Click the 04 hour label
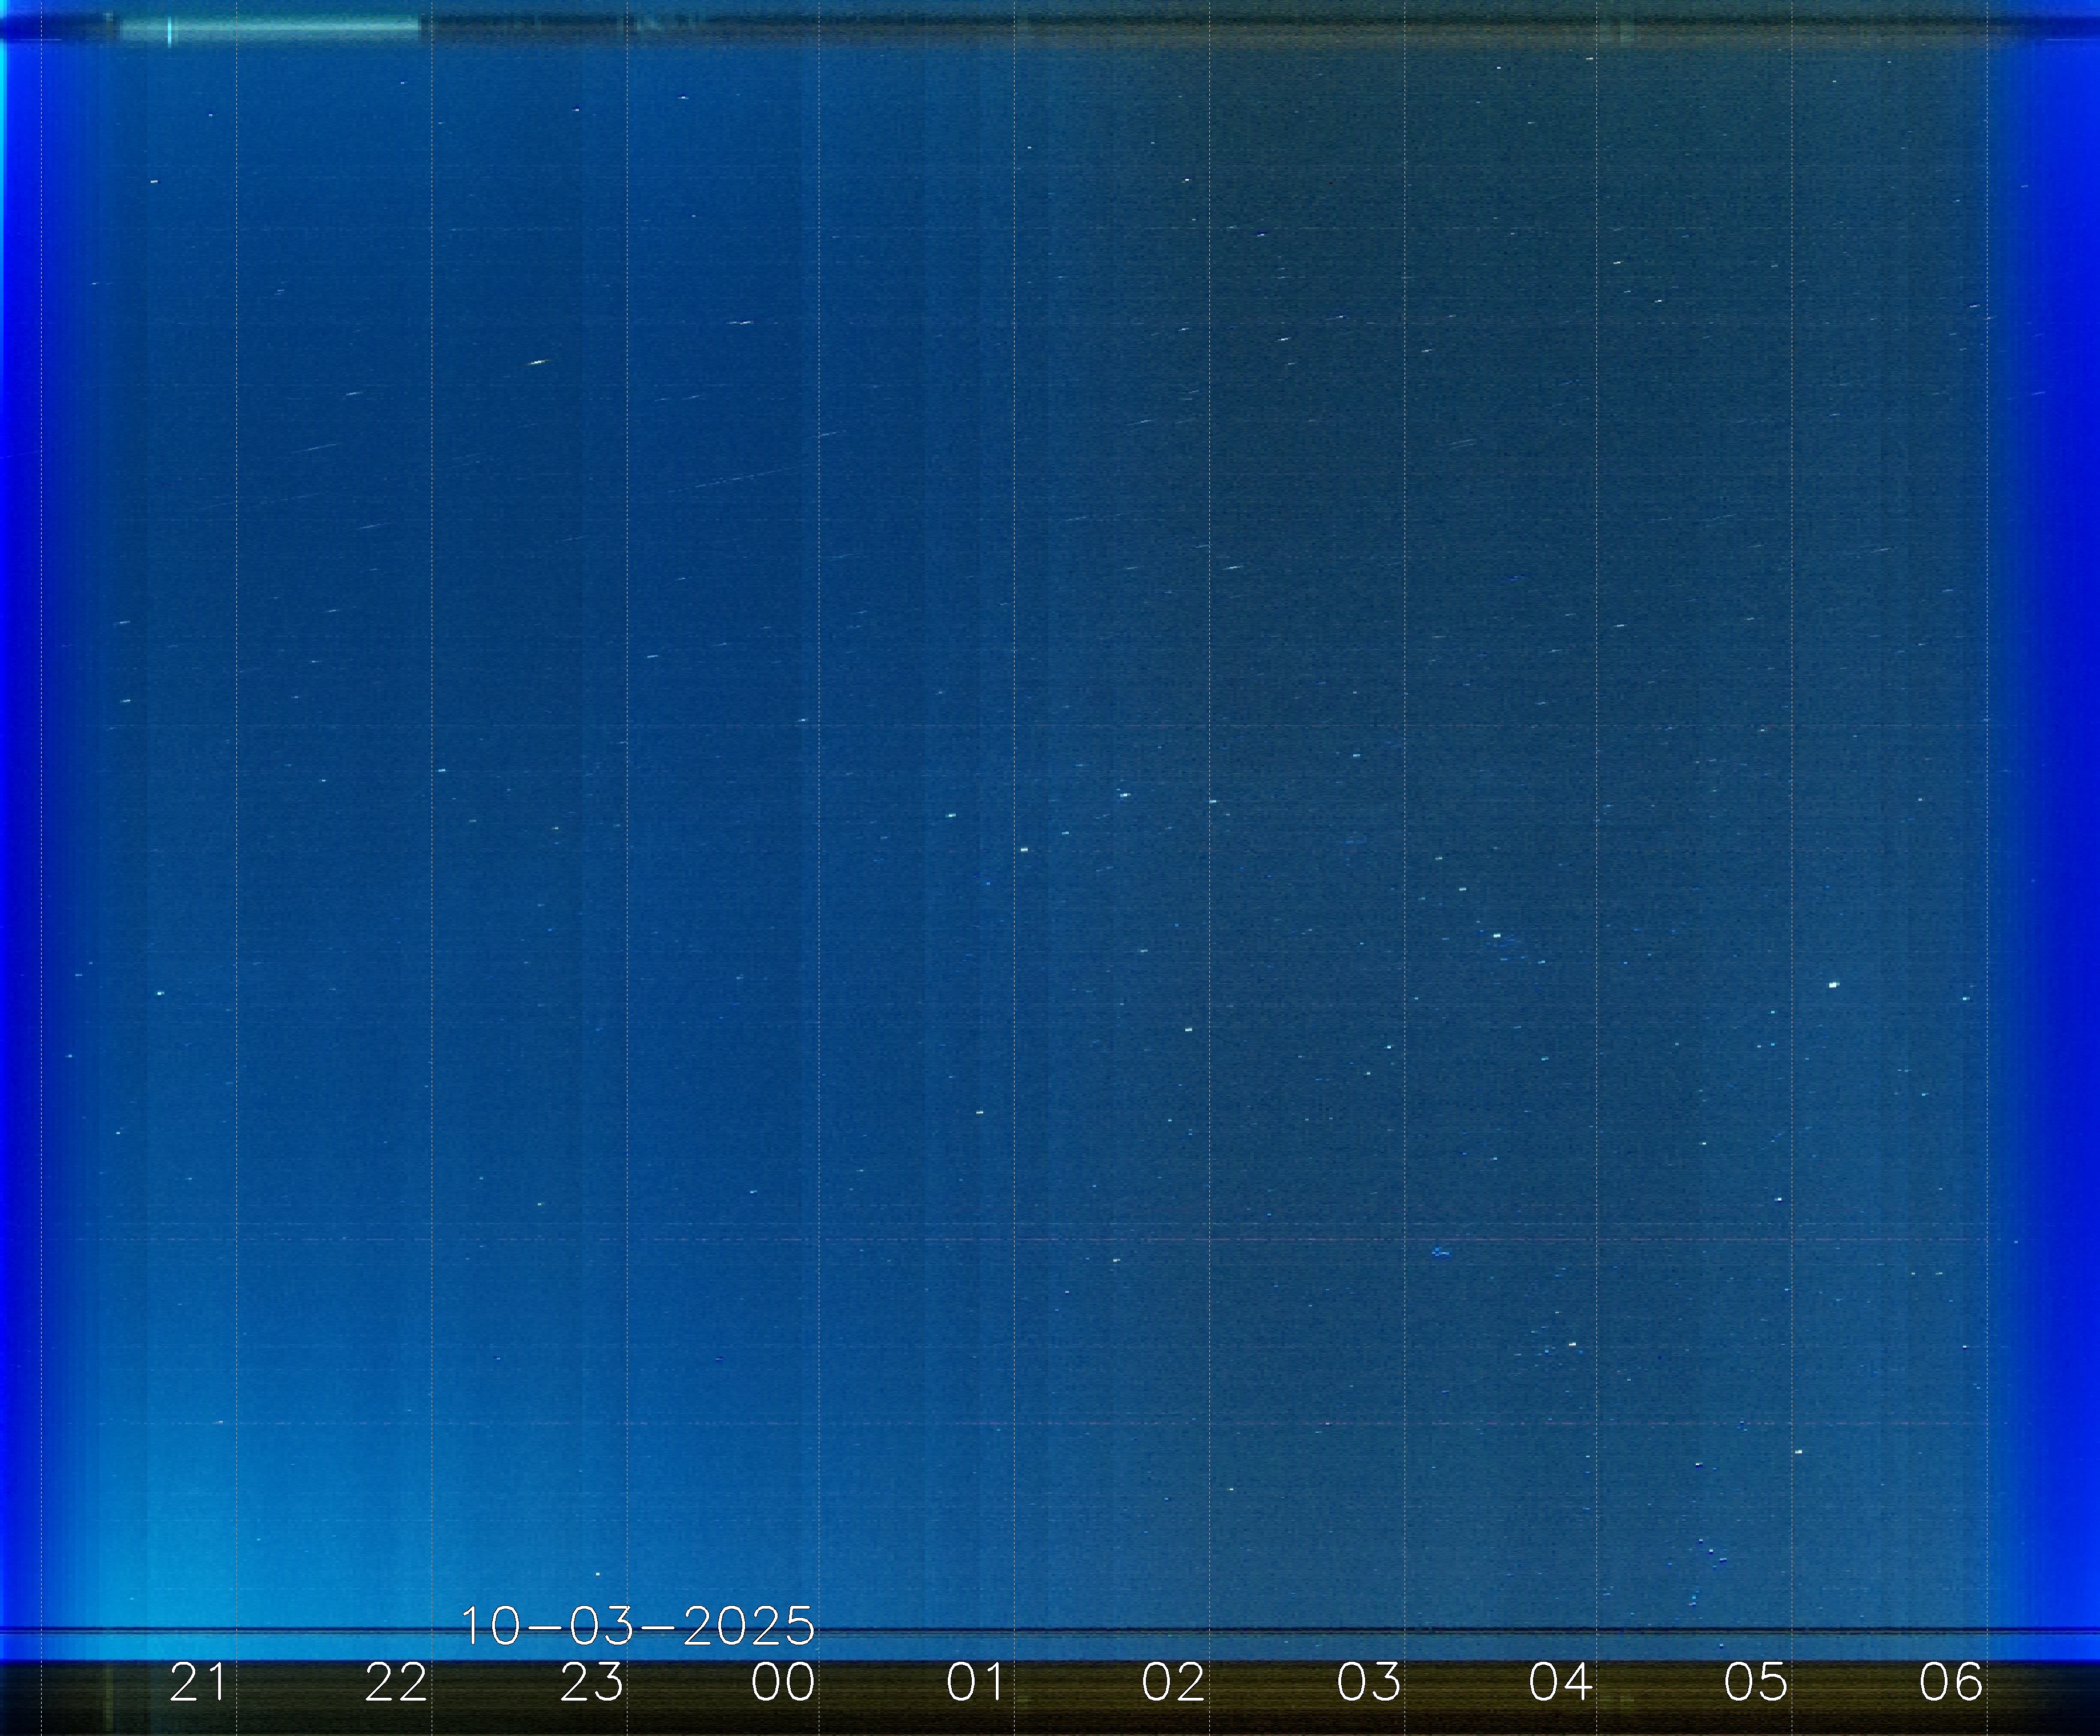Viewport: 2100px width, 1736px height. [x=1560, y=1683]
